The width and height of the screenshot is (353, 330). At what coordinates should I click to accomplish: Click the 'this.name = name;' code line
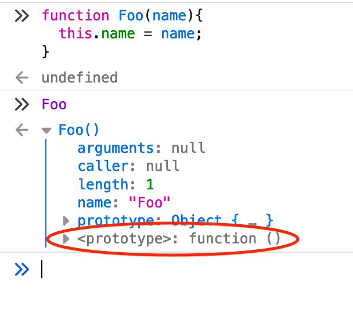[x=130, y=34]
